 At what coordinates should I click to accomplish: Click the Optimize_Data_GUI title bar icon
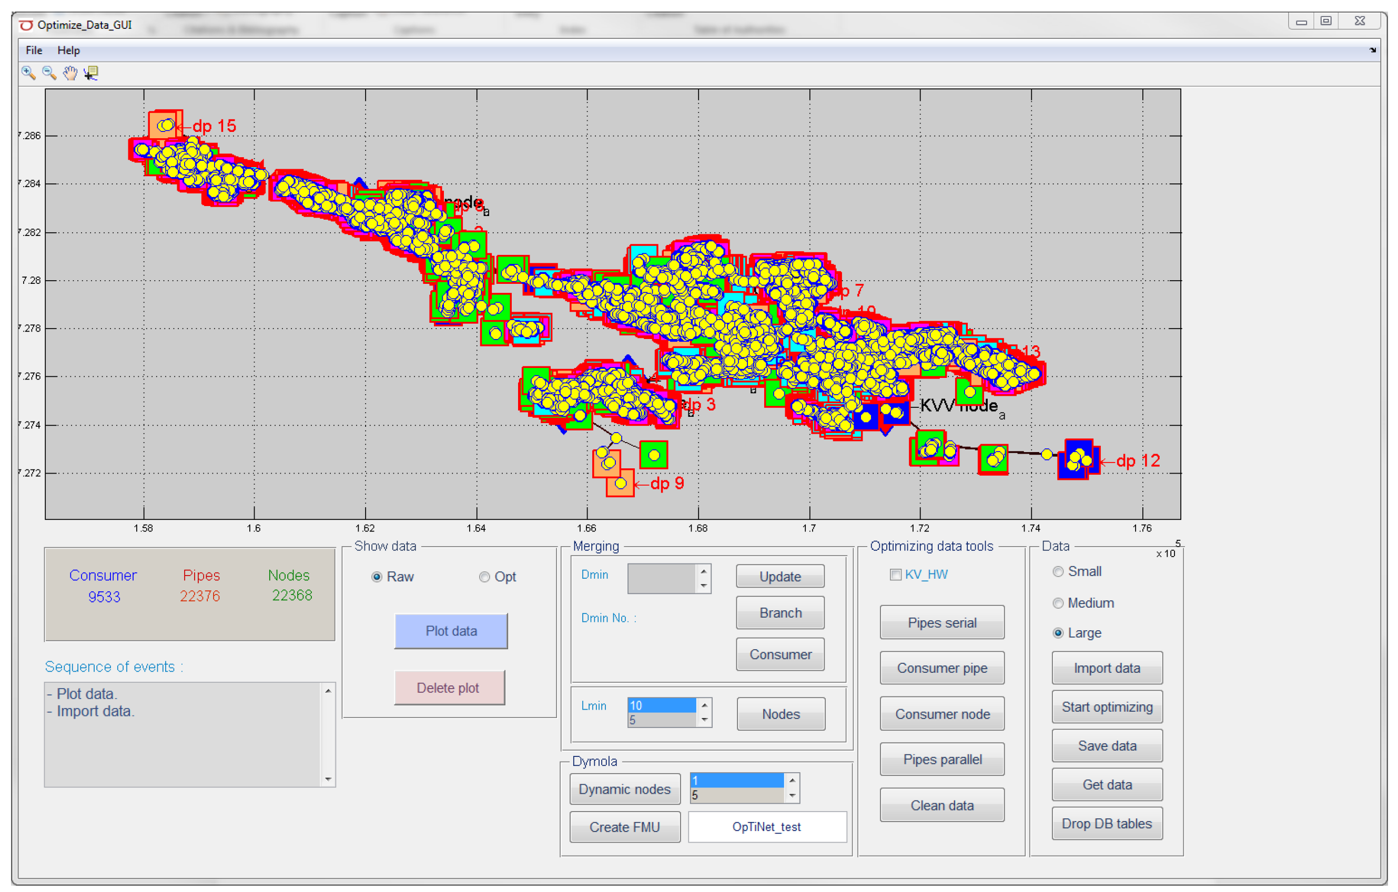click(26, 25)
